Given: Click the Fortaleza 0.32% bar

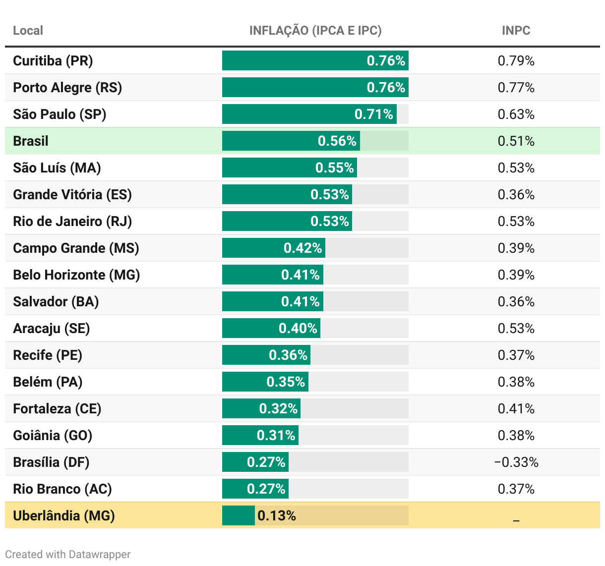Looking at the screenshot, I should 261,409.
